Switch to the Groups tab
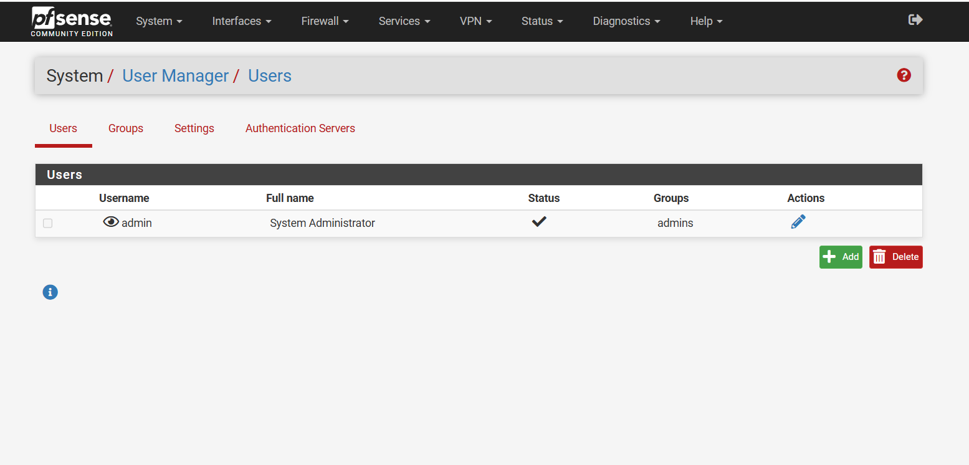 point(126,128)
